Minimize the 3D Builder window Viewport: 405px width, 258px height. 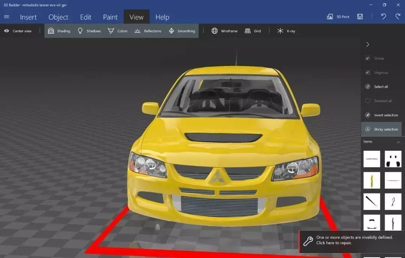pyautogui.click(x=371, y=4)
